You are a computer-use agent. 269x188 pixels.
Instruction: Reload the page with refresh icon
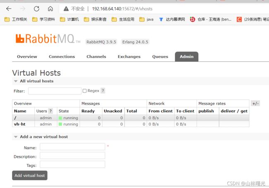click(x=36, y=9)
